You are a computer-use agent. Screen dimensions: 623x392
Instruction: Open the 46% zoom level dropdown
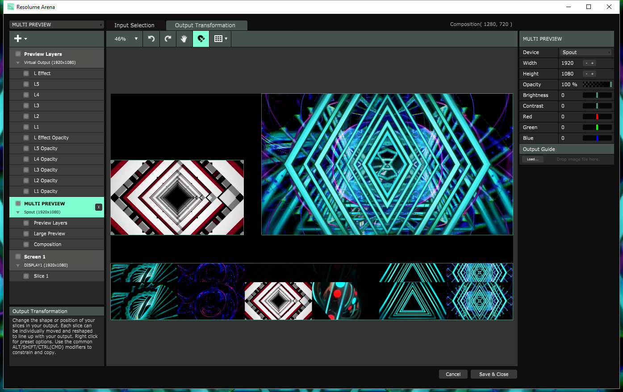tap(126, 39)
